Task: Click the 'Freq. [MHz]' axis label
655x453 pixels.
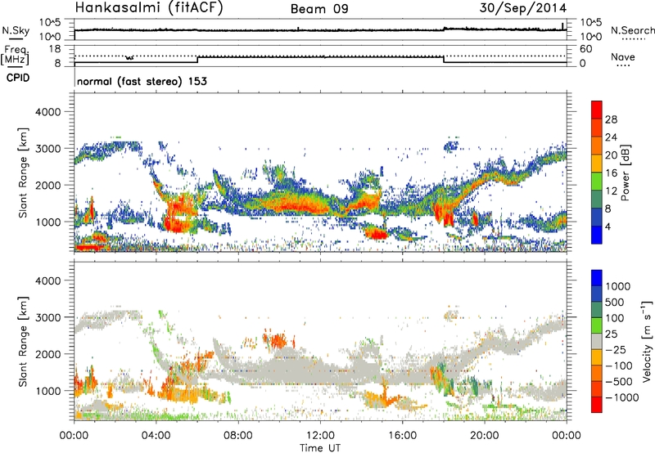Action: 15,55
